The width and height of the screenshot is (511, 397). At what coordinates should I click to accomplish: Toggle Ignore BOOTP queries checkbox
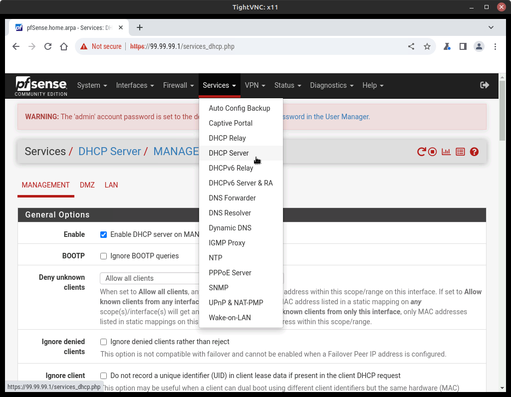click(x=103, y=256)
